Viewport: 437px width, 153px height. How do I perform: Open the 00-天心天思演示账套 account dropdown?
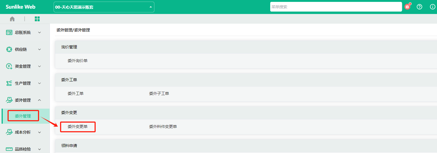pyautogui.click(x=104, y=7)
